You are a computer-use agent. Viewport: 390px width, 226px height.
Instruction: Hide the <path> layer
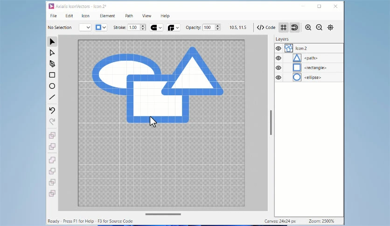(x=279, y=58)
